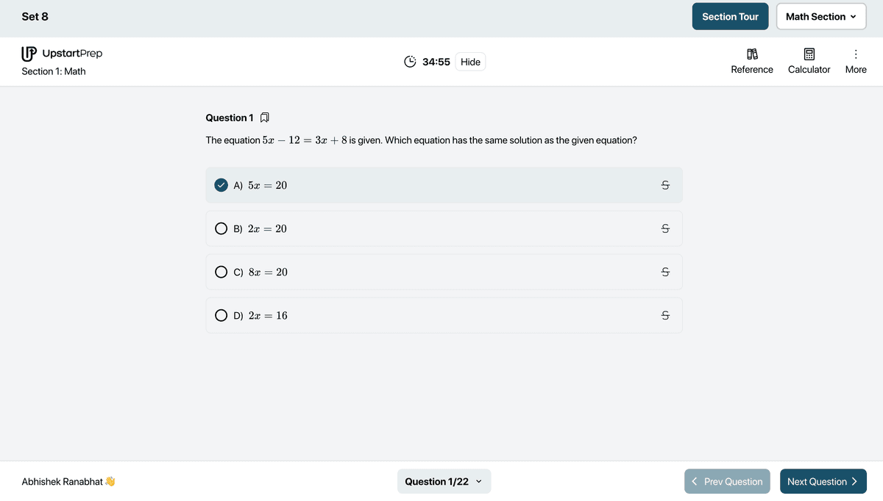This screenshot has height=501, width=883.
Task: Select radio option B) 2x = 20
Action: 221,228
